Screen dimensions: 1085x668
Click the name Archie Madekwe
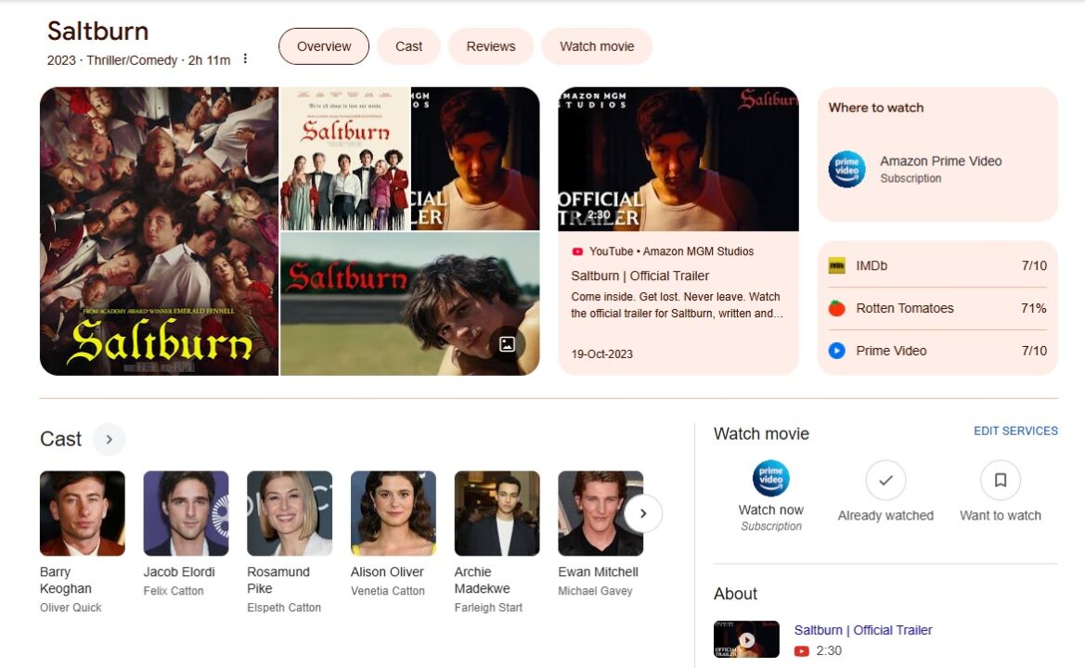point(483,580)
